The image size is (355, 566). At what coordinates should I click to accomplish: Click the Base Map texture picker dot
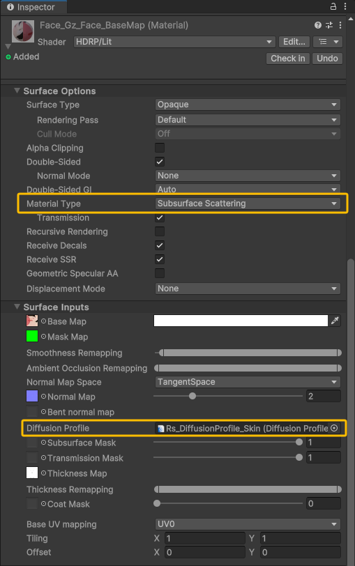43,321
